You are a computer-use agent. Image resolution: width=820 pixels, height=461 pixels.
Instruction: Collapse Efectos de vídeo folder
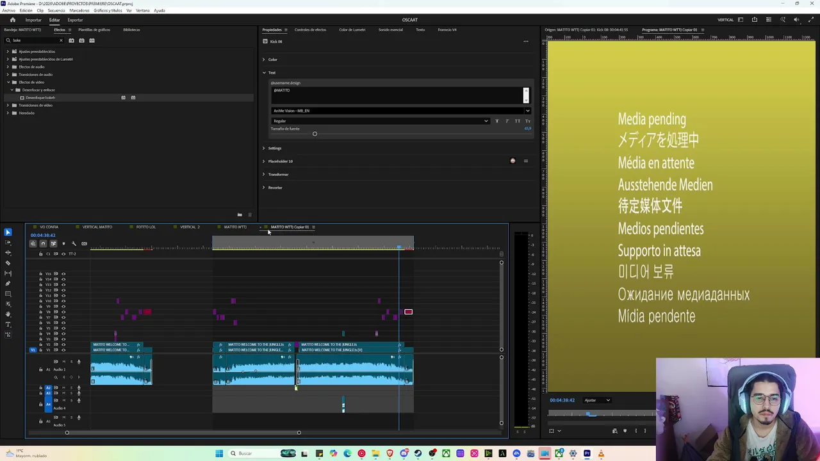(x=8, y=82)
